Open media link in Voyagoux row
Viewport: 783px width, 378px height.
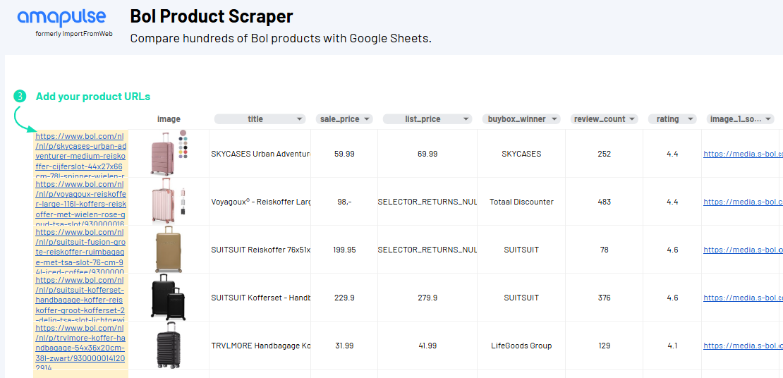(x=743, y=202)
